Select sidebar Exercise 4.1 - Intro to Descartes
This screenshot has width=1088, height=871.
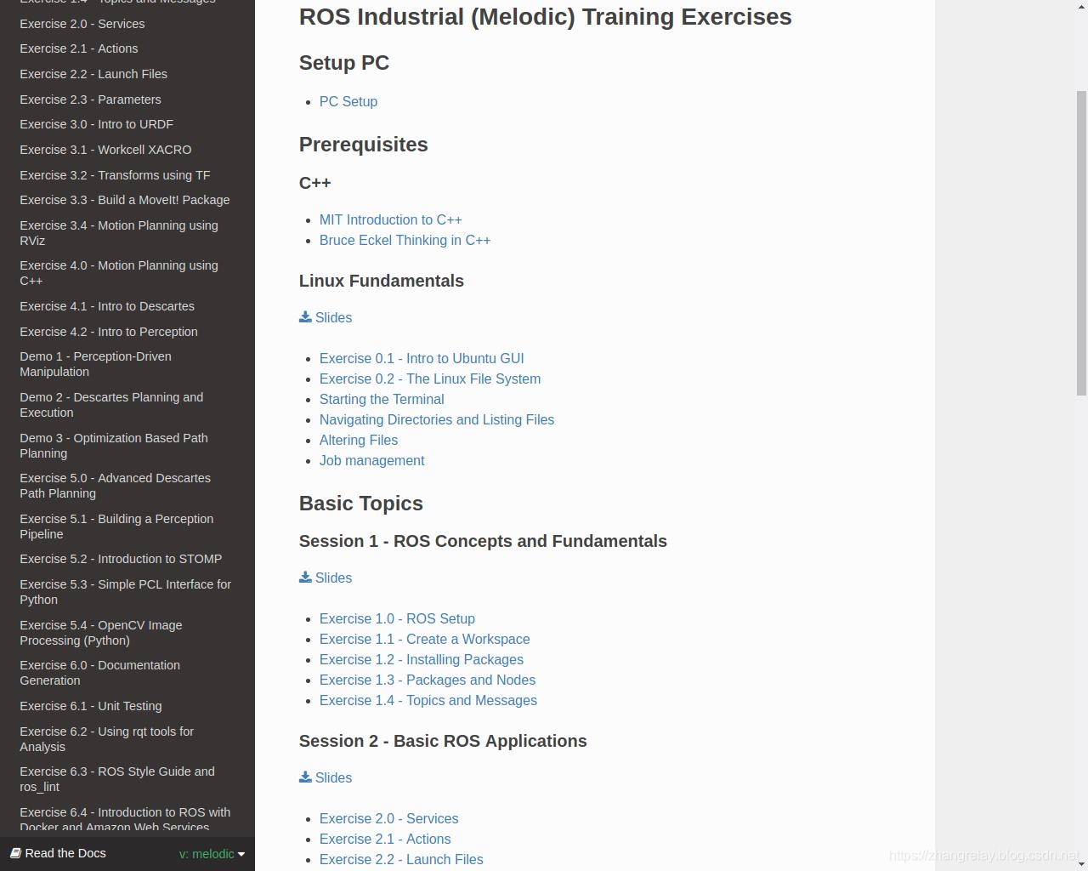127,306
